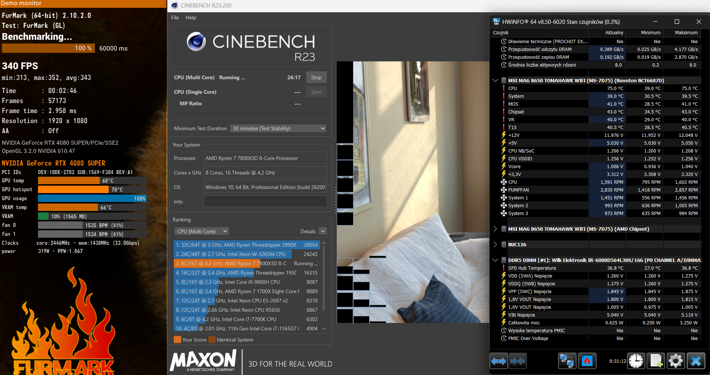Click fan icon beside the System 1 row
The height and width of the screenshot is (375, 710).
coord(504,198)
